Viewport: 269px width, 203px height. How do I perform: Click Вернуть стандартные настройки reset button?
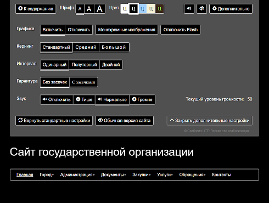(54, 121)
